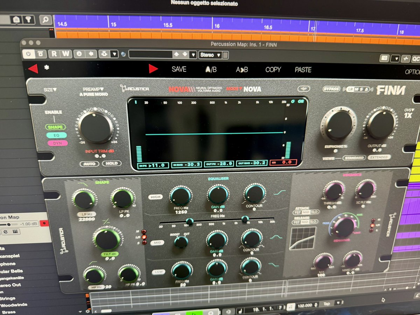Click the red previous preset arrow
The height and width of the screenshot is (315, 420).
click(33, 69)
